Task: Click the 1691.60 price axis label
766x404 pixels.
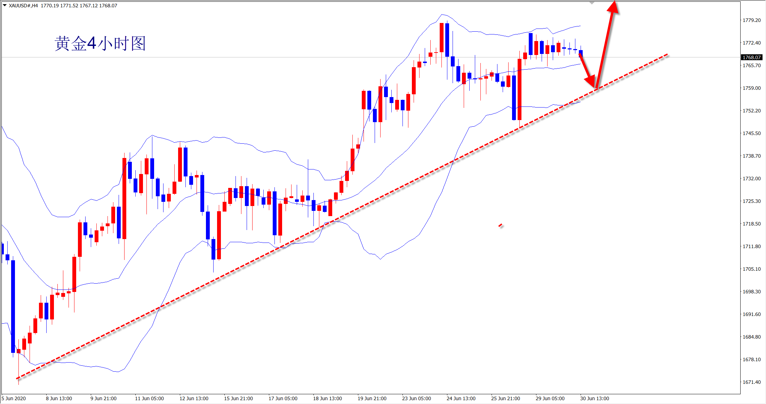Action: click(752, 314)
